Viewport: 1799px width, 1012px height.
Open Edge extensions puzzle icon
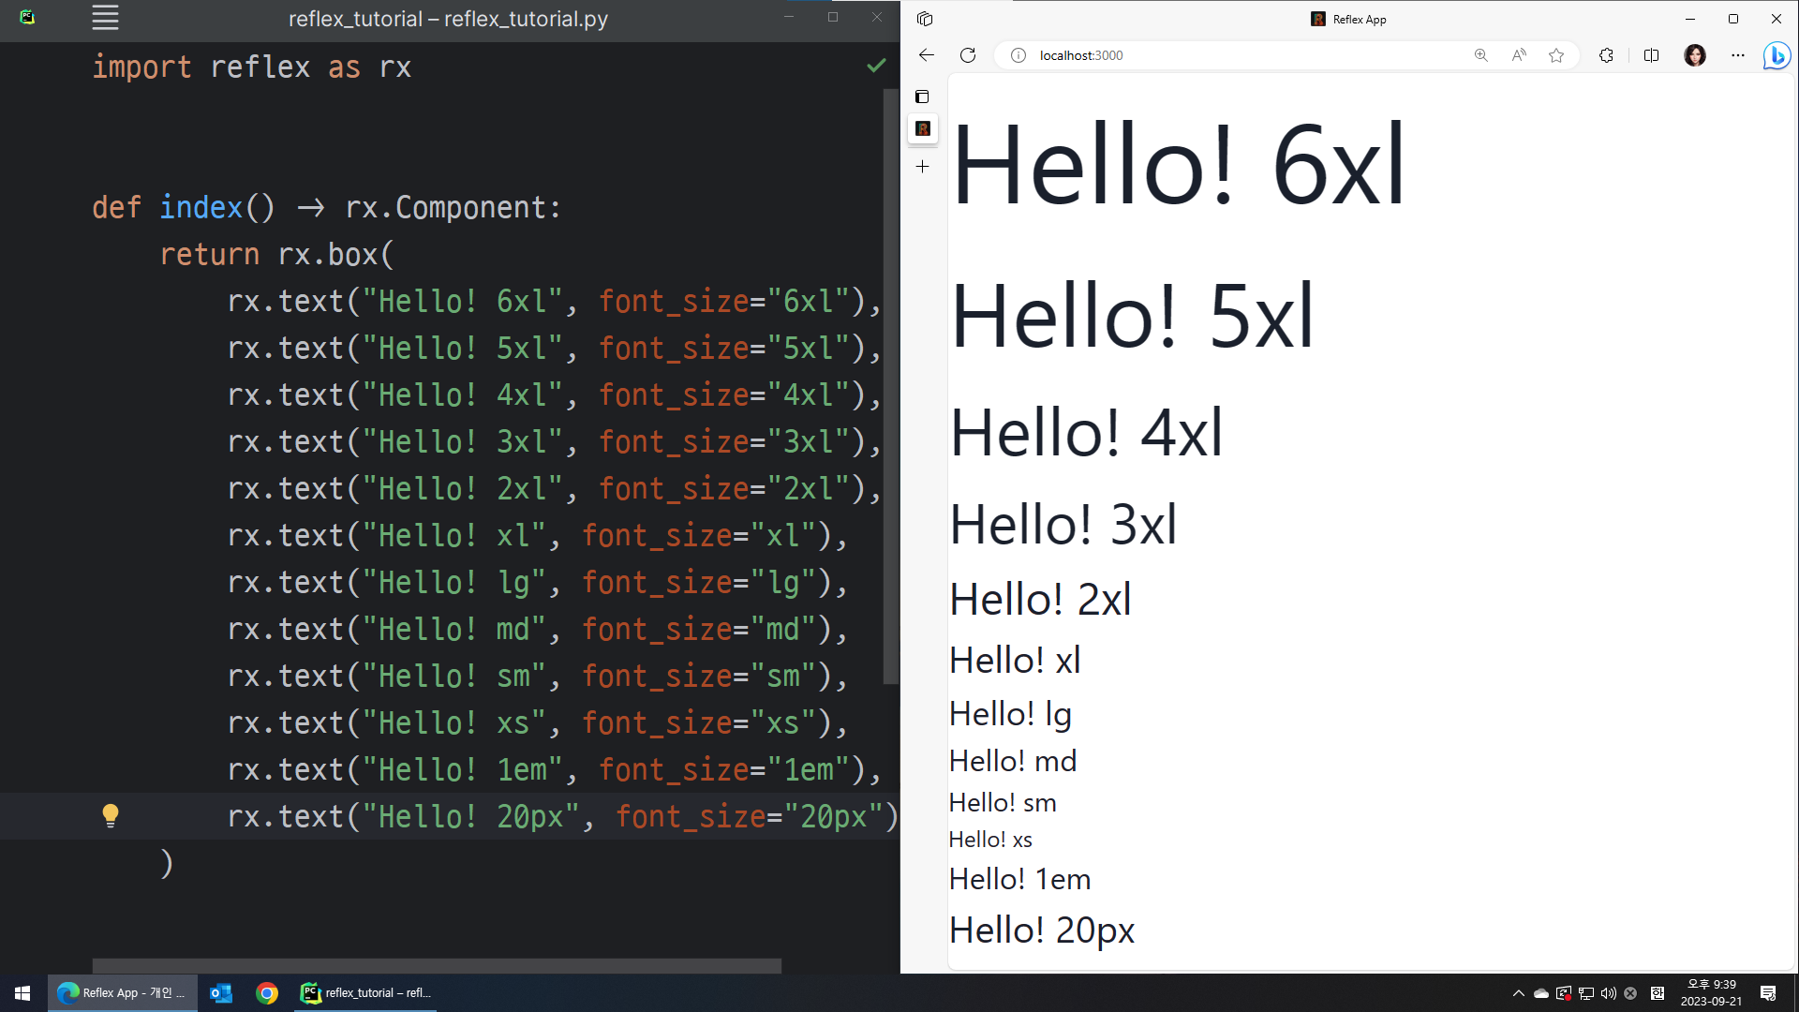1606,55
